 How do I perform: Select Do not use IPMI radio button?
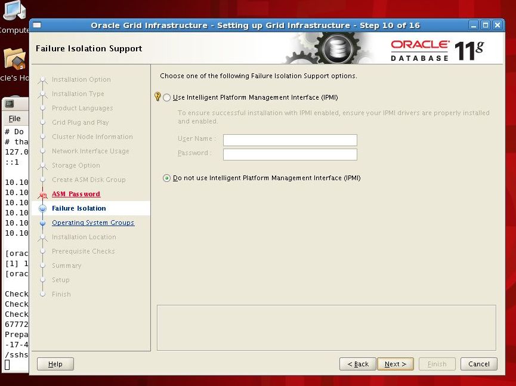coord(166,178)
